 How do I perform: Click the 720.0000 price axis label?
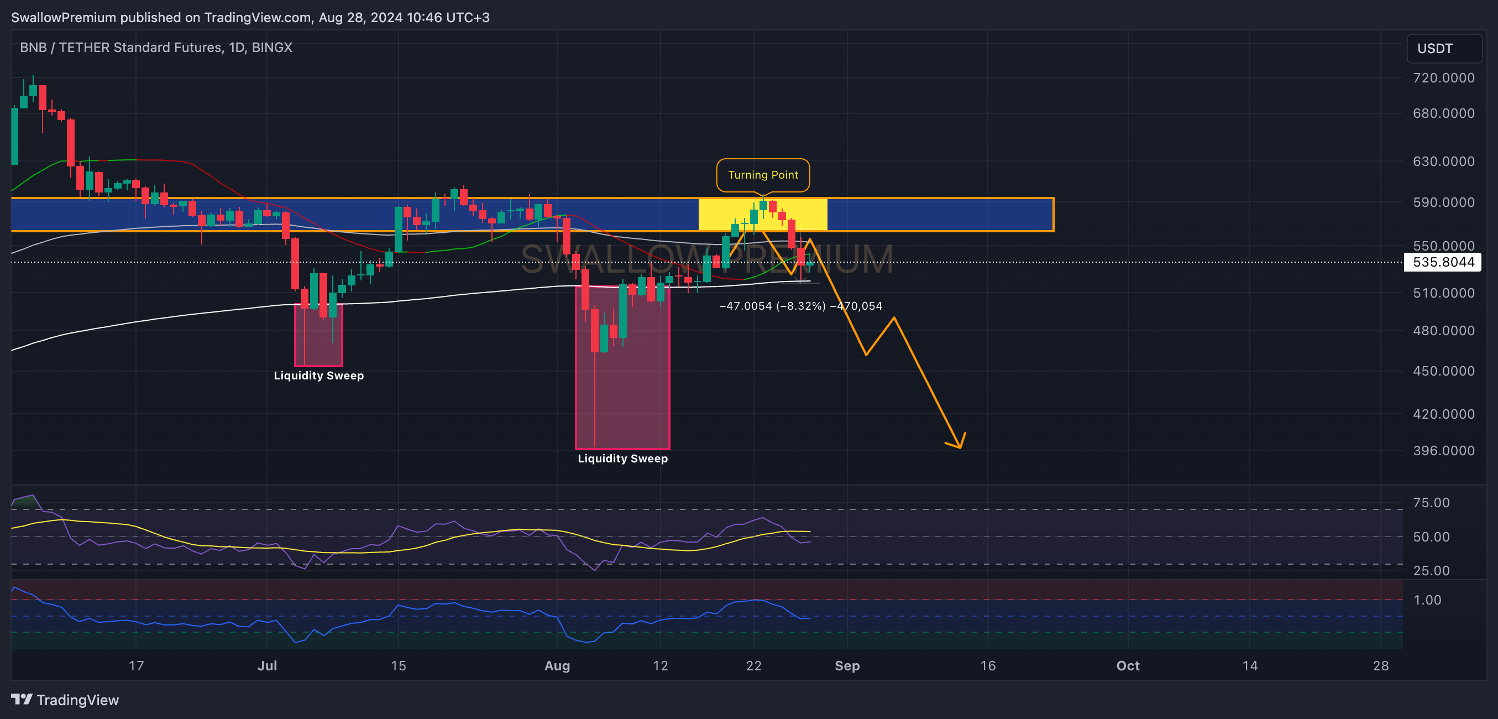pyautogui.click(x=1443, y=78)
